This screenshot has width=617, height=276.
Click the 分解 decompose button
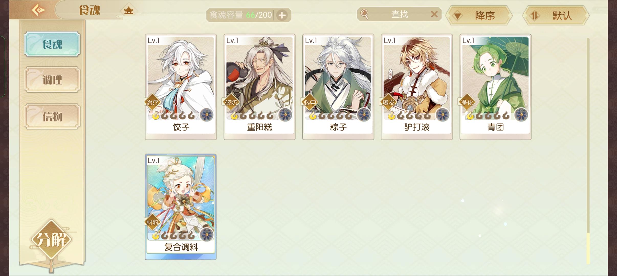[51, 239]
